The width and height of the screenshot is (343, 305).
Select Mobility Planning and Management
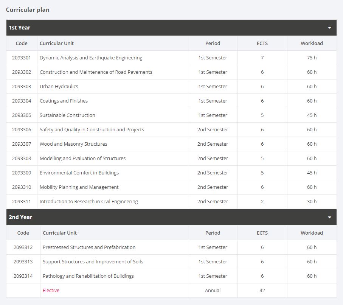pyautogui.click(x=79, y=187)
